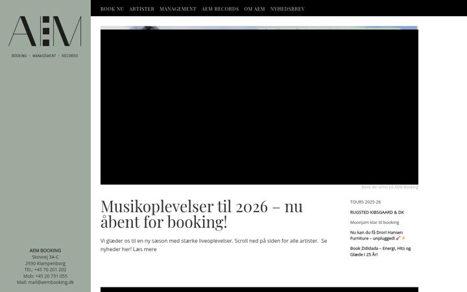
Task: Follow the 'Læs mere' link
Action: coord(145,249)
